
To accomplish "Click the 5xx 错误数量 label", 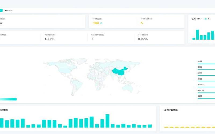I will coord(98,35).
